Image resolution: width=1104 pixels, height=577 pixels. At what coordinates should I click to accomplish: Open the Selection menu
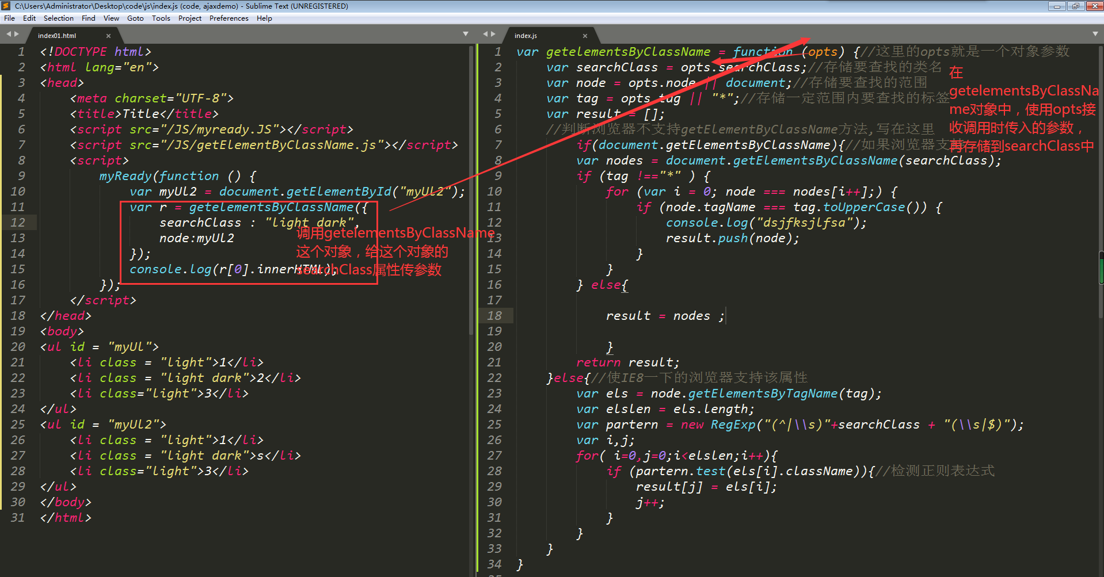point(59,18)
